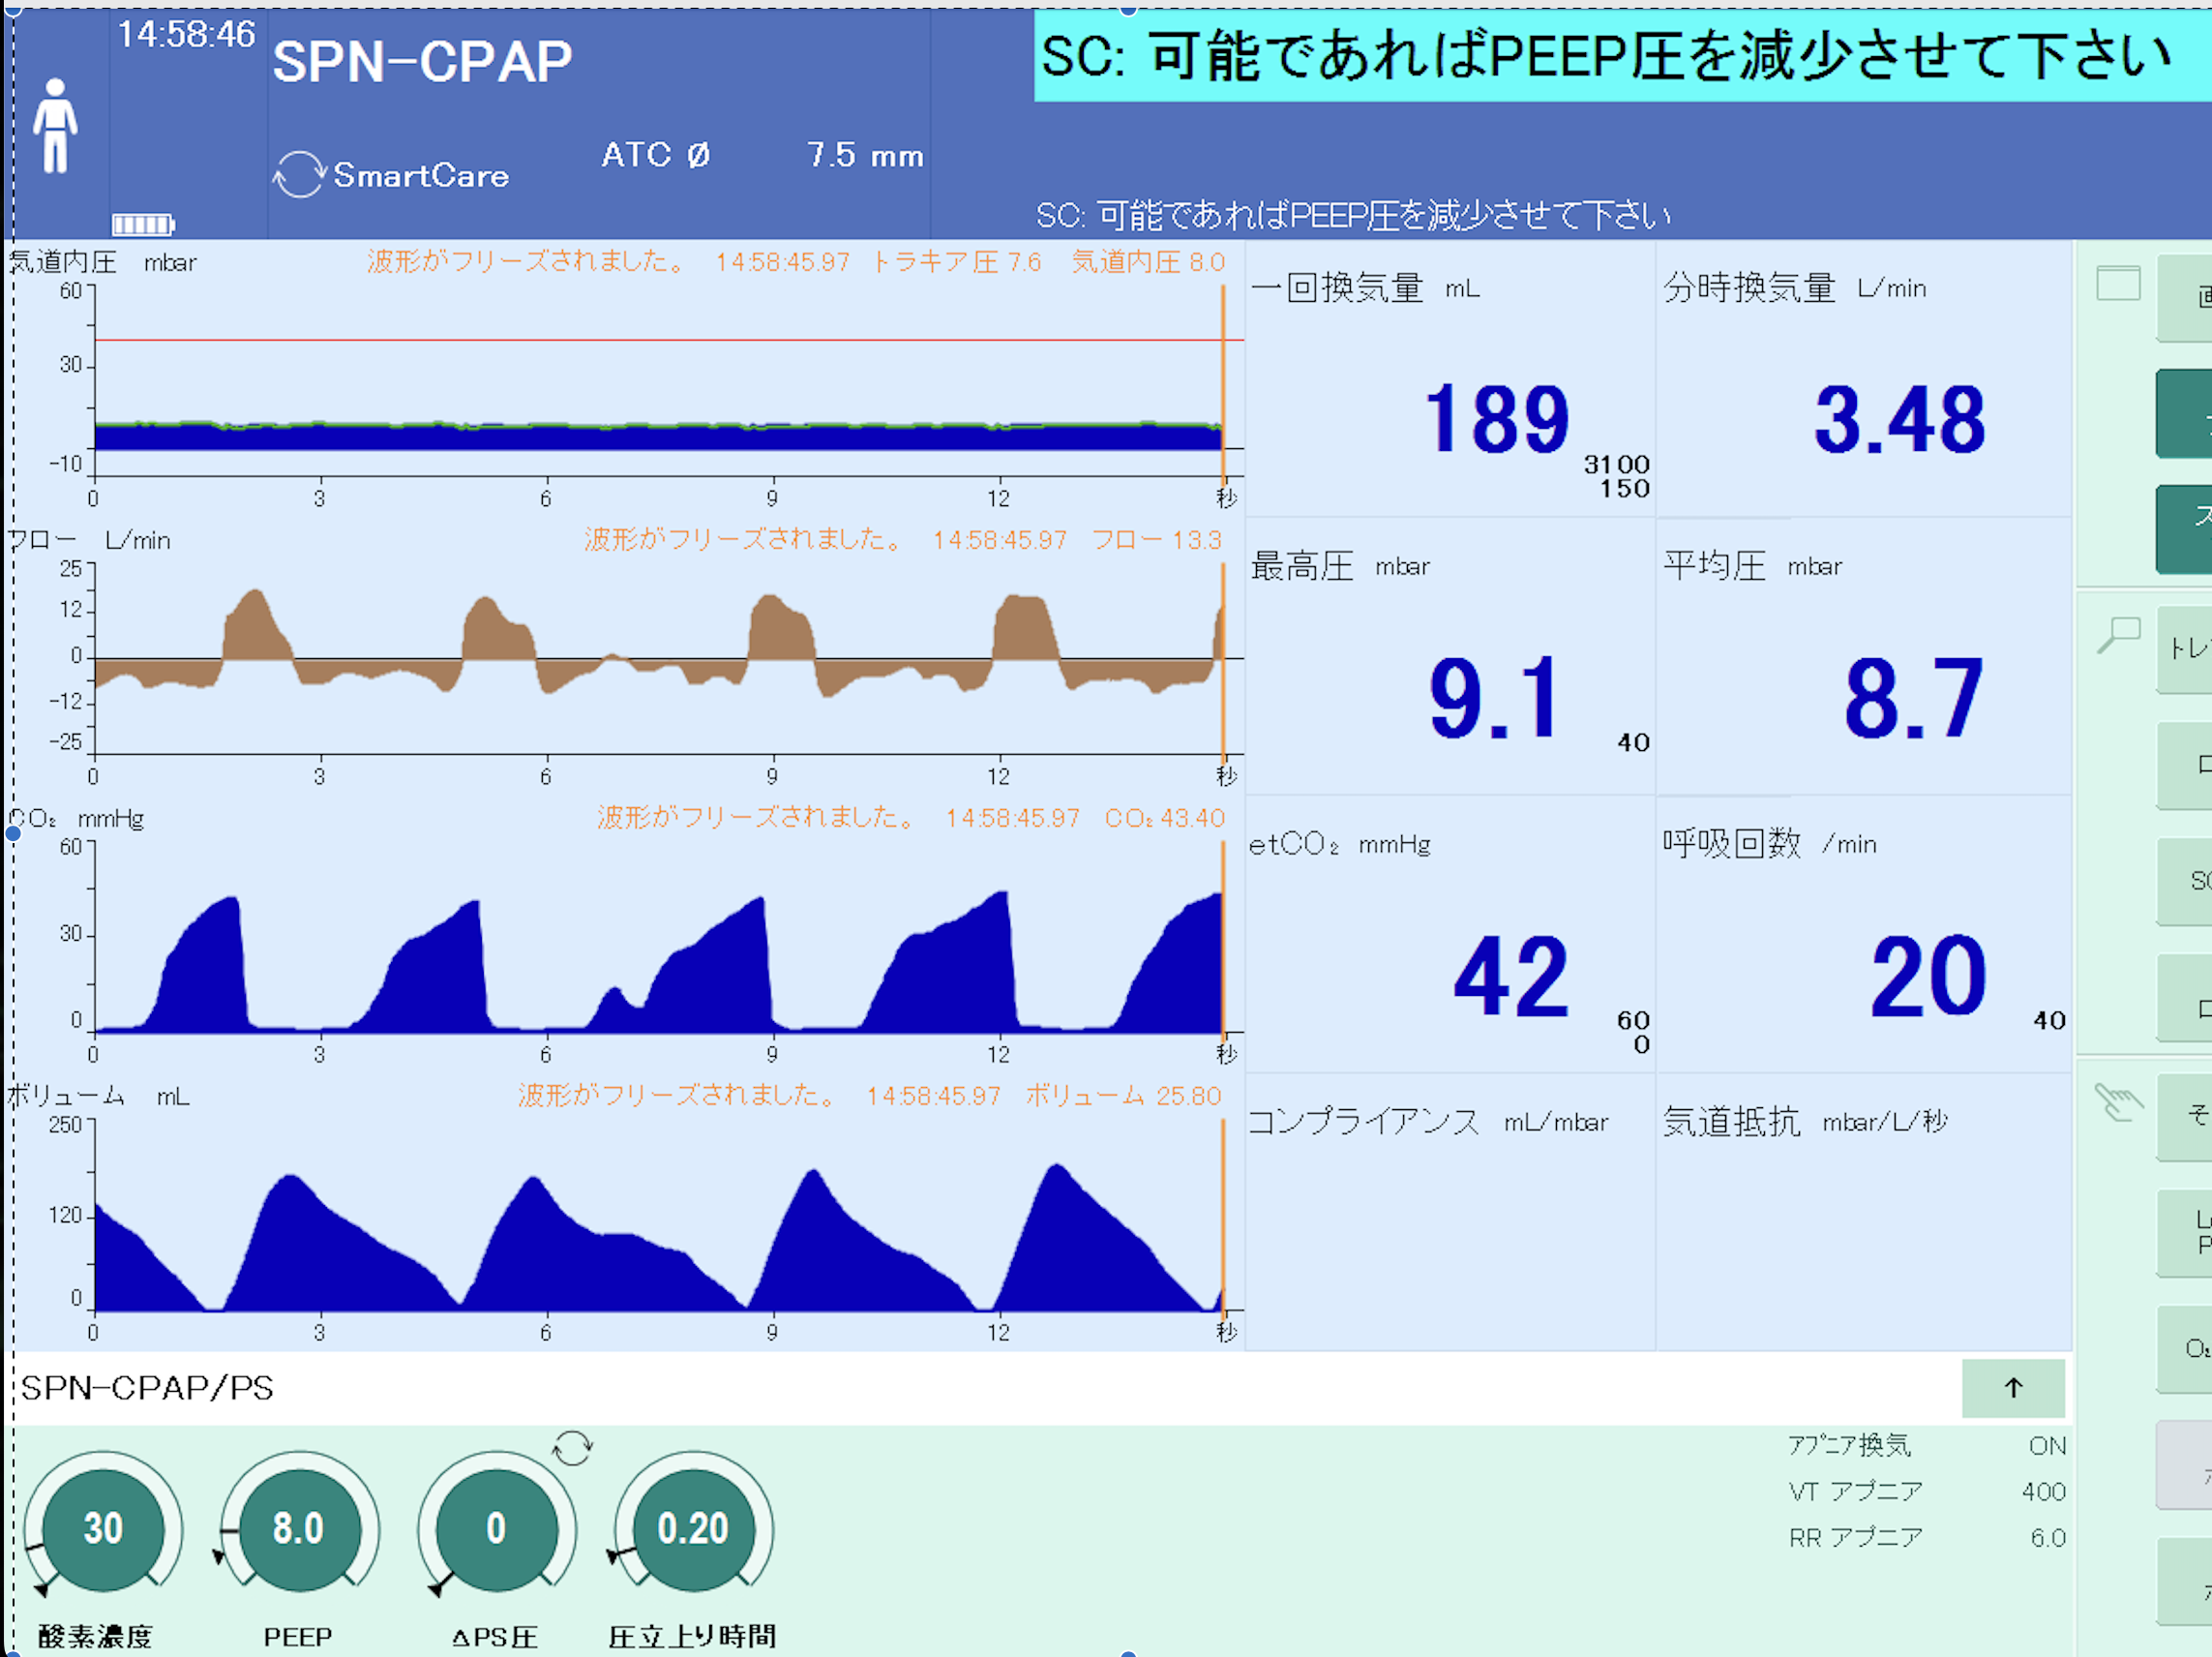Click the SC button on right sidebar
2212x1657 pixels.
(2184, 881)
